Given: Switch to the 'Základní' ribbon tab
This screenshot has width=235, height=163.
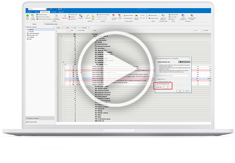Looking at the screenshot, I should (37, 12).
